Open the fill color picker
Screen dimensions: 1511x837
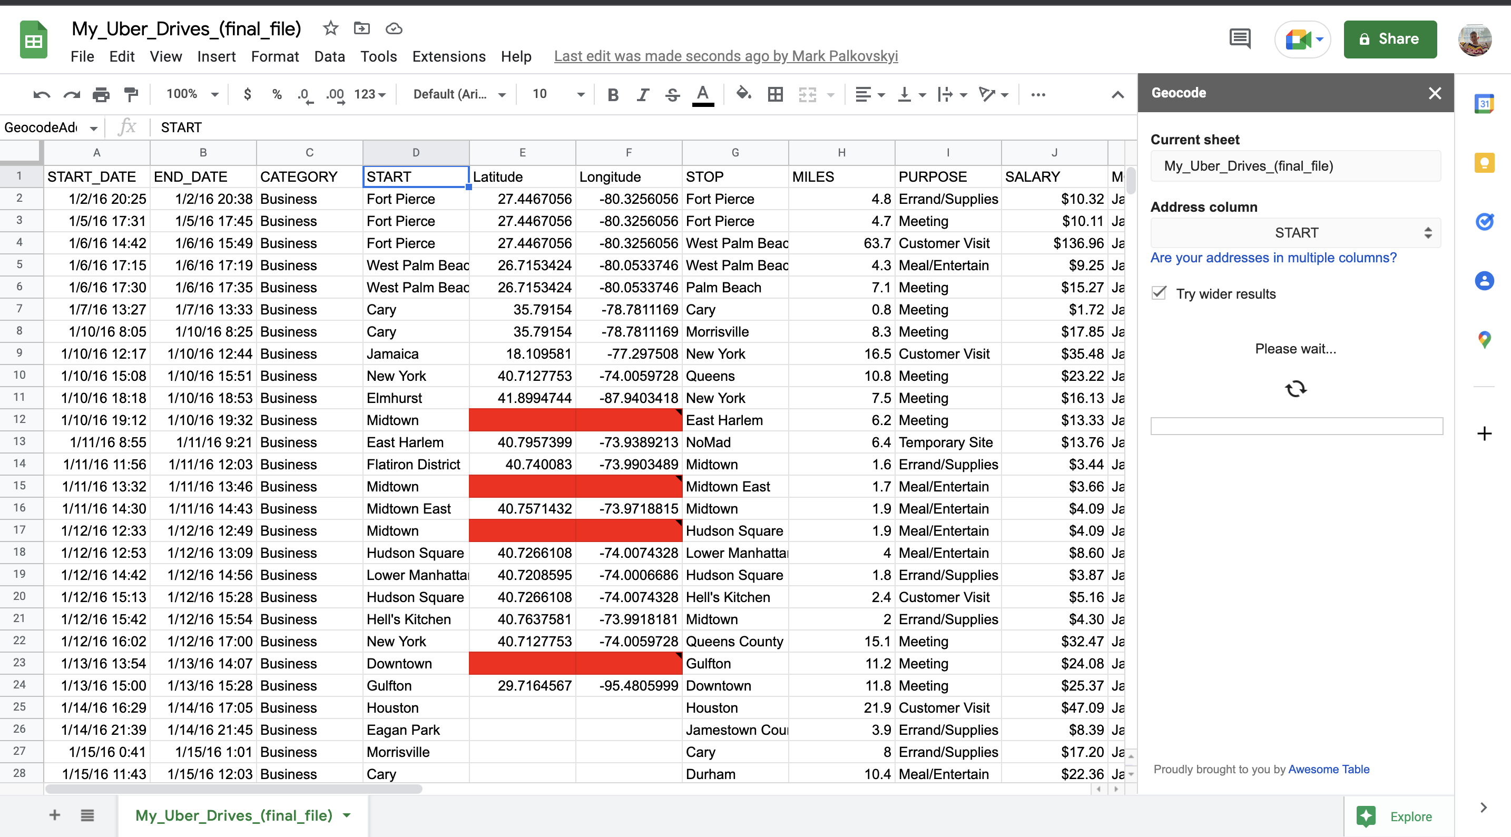[x=743, y=94]
